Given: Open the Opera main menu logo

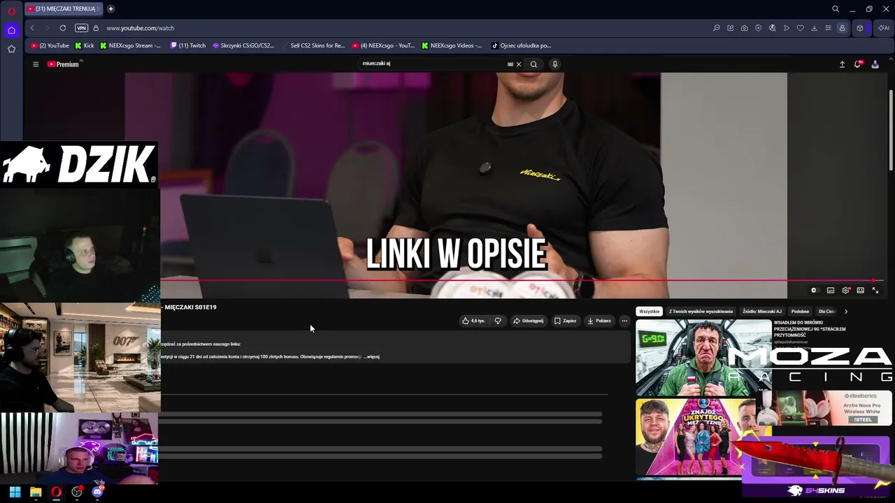Looking at the screenshot, I should [11, 11].
